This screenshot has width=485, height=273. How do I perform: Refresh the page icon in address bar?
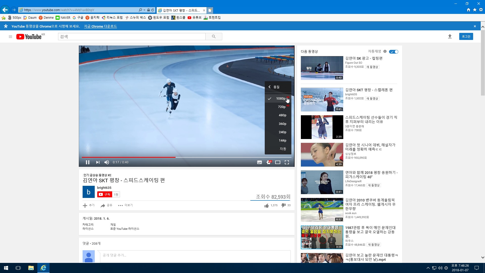pos(153,10)
